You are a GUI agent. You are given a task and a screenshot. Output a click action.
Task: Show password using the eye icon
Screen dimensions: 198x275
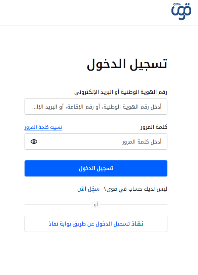pyautogui.click(x=34, y=142)
